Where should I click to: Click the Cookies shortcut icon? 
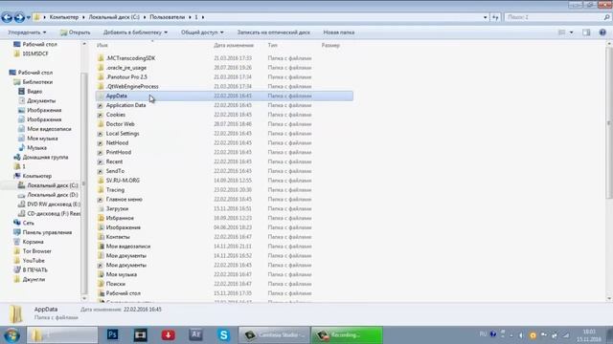[101, 115]
